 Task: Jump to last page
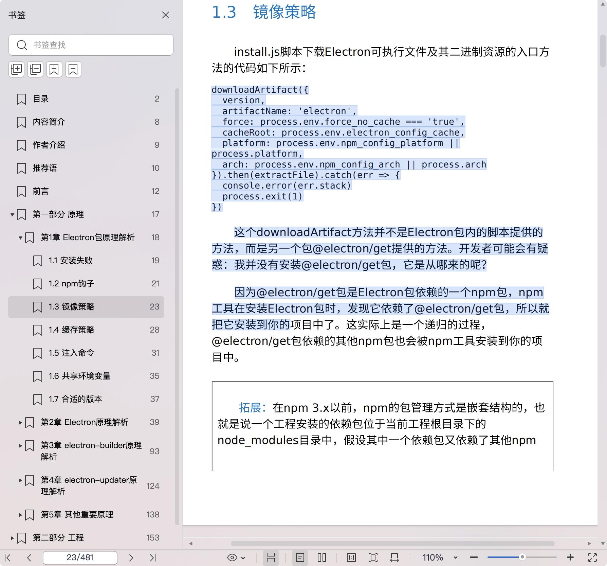[x=153, y=558]
